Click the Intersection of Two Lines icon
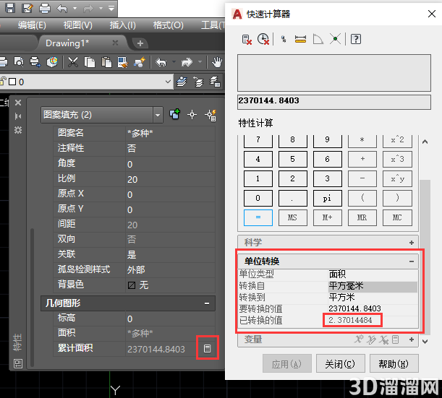Viewport: 442px width, 398px height. click(335, 39)
